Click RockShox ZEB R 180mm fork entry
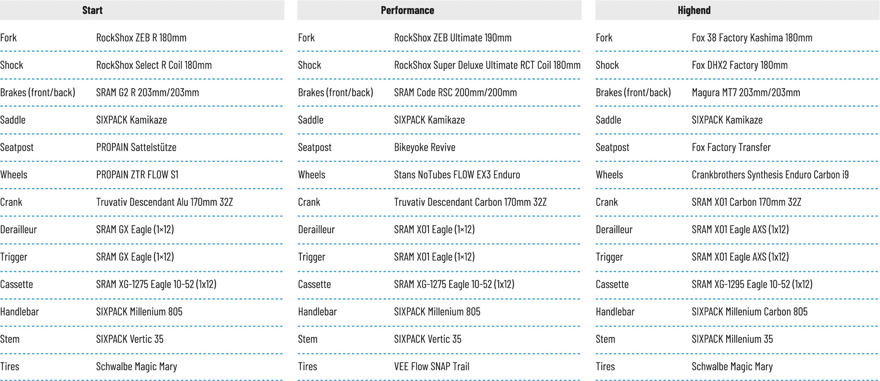Screen dimensions: 880x381 141,38
